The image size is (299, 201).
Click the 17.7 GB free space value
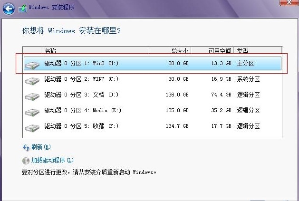[x=221, y=126]
